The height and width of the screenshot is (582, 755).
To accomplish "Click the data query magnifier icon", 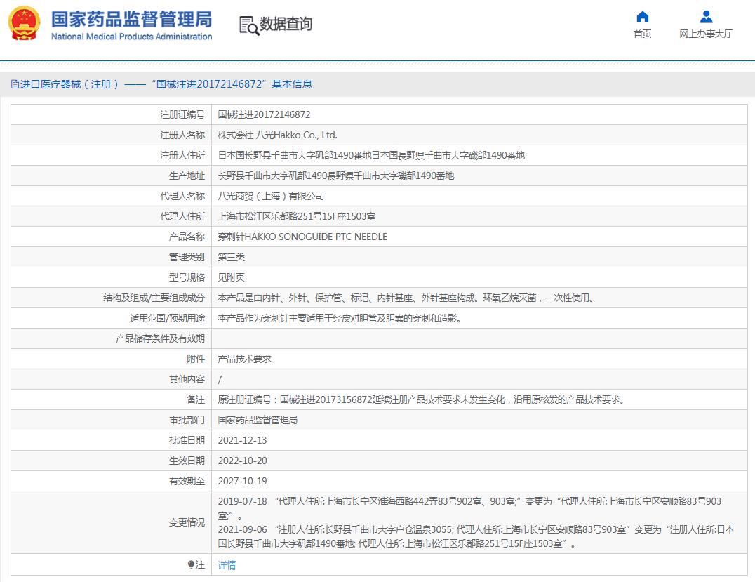I will click(249, 25).
